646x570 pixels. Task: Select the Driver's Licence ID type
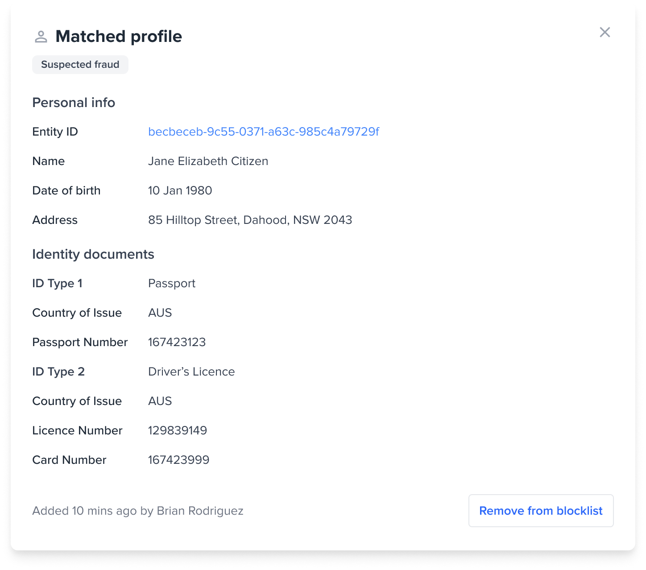pyautogui.click(x=191, y=372)
